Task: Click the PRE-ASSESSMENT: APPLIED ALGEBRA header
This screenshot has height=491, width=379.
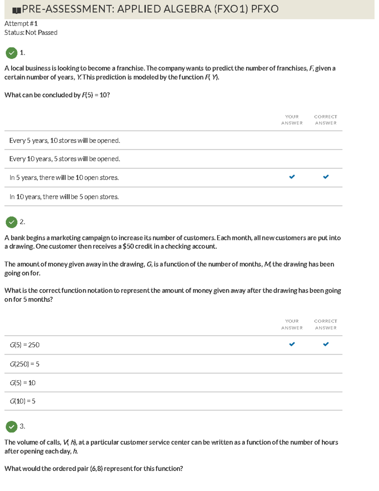Action: (150, 9)
